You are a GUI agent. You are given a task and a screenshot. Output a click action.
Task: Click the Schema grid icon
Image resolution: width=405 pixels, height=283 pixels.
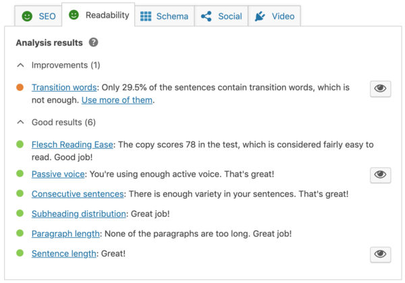[146, 16]
